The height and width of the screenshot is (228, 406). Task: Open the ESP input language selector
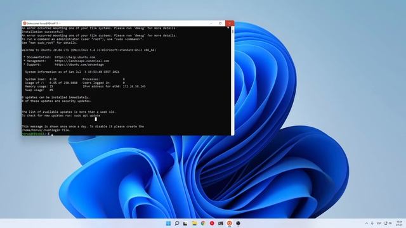click(x=379, y=223)
